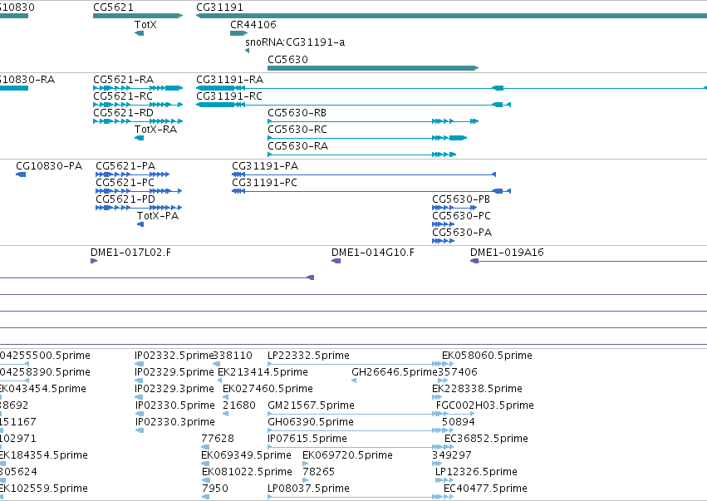Click protein CG31191-PC label
Screen dimensions: 707x501
[x=265, y=183]
